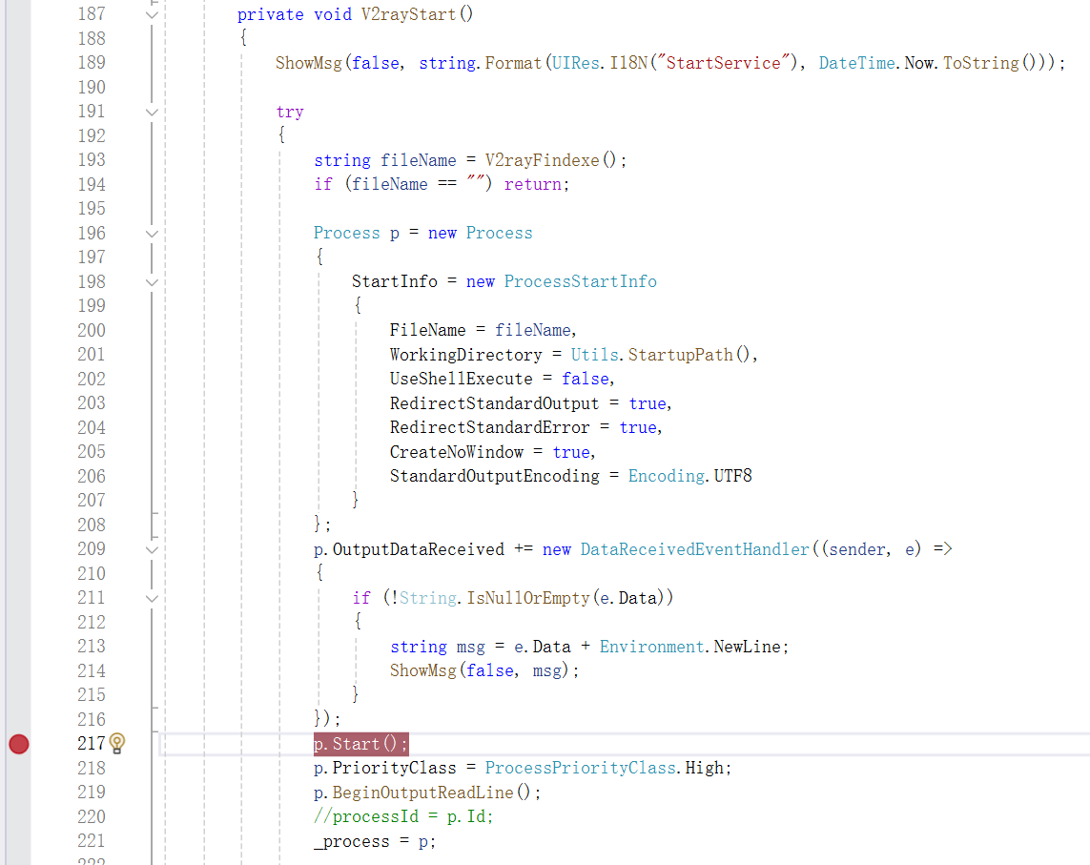Collapse the OutputDataReceived handler at line 209

pos(152,549)
